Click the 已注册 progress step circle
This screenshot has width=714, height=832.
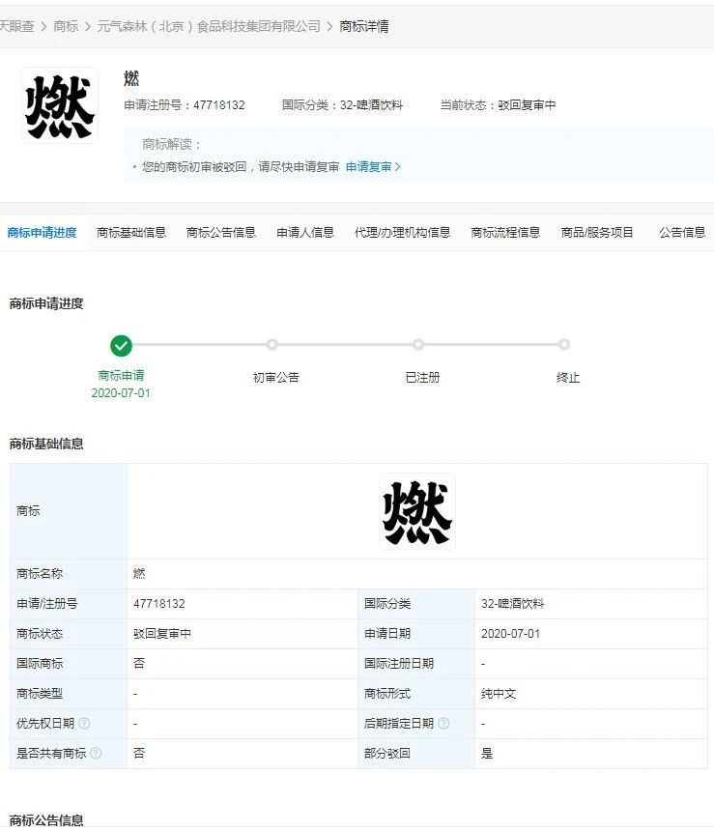pos(418,345)
